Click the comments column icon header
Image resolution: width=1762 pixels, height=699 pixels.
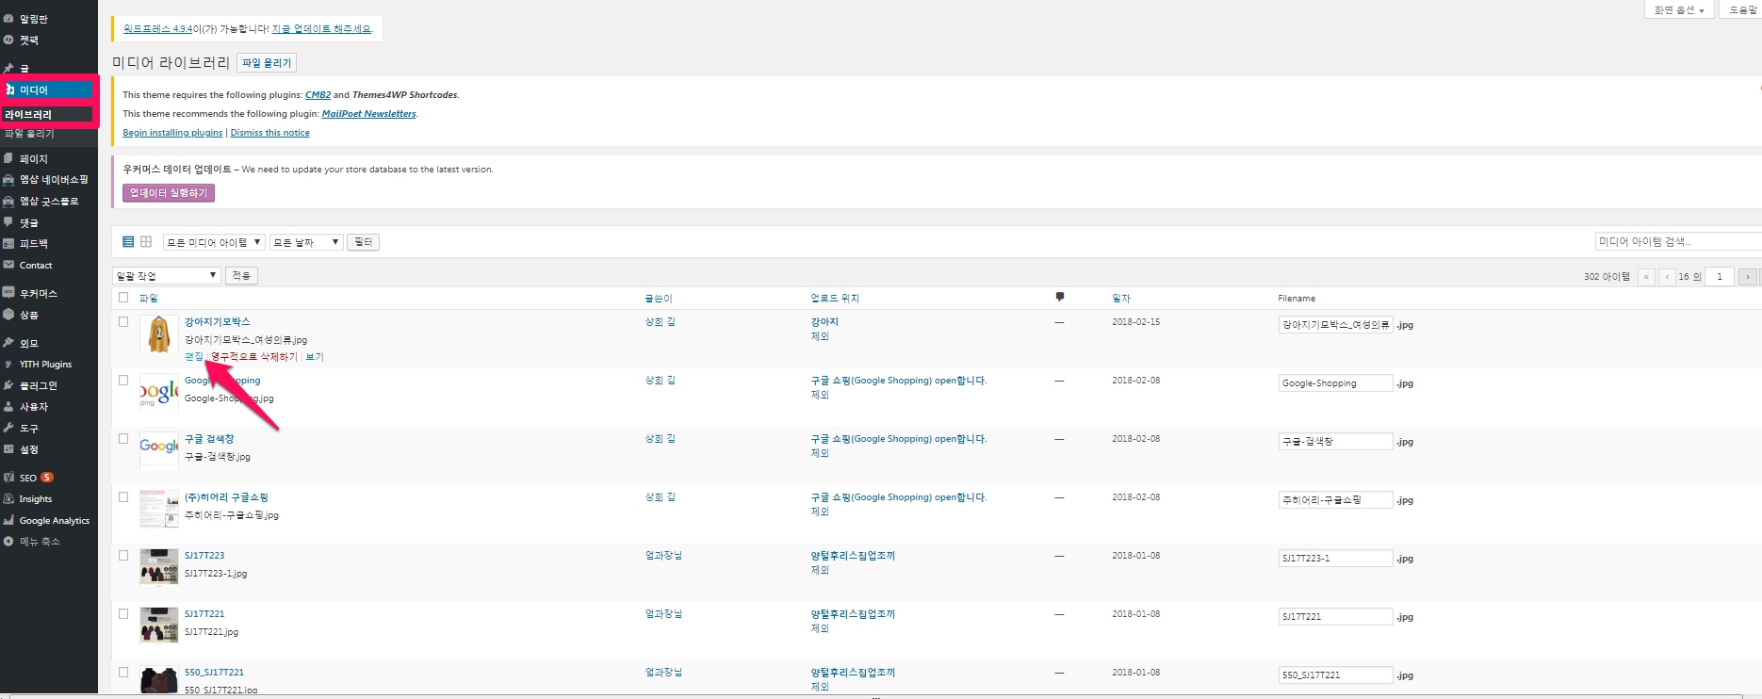point(1060,298)
